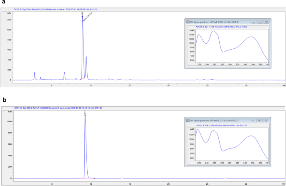Click the icon of the Peak 8.936 spectrum window
The height and width of the screenshot is (186, 286).
click(188, 22)
